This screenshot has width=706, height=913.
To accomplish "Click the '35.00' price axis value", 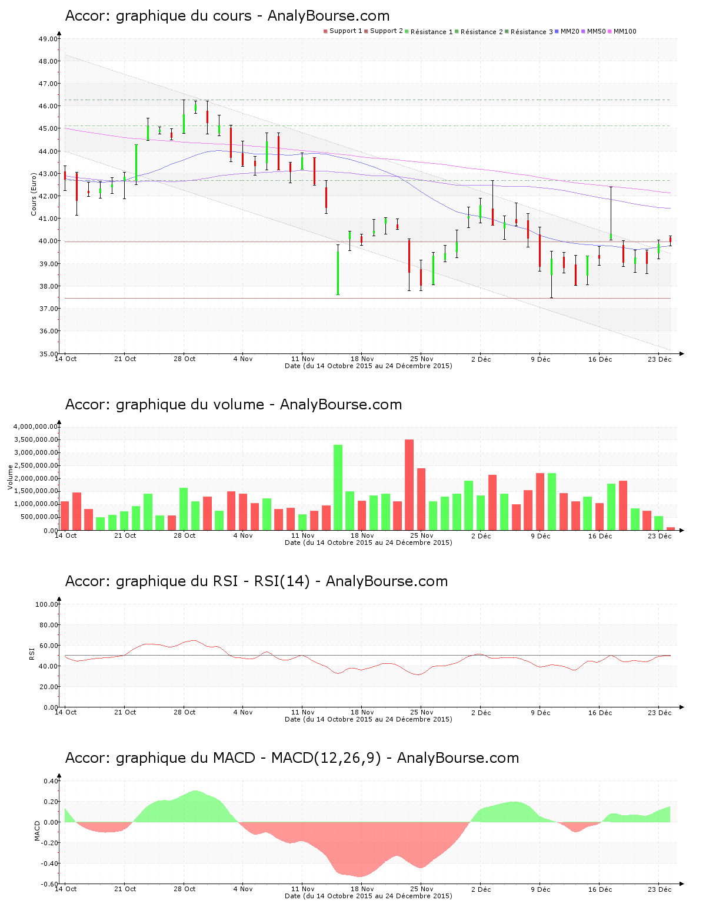I will (48, 354).
